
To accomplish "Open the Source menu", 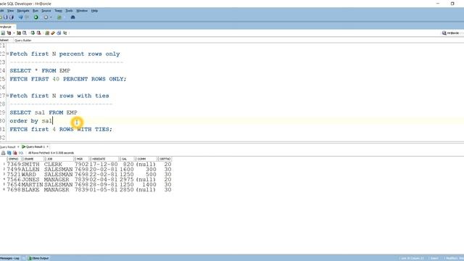I will point(46,11).
